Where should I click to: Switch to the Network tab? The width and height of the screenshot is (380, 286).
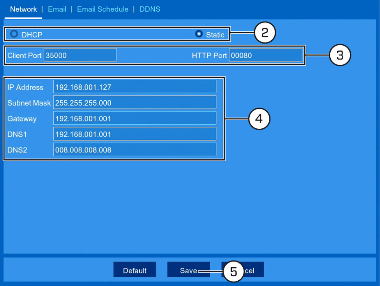coord(24,9)
